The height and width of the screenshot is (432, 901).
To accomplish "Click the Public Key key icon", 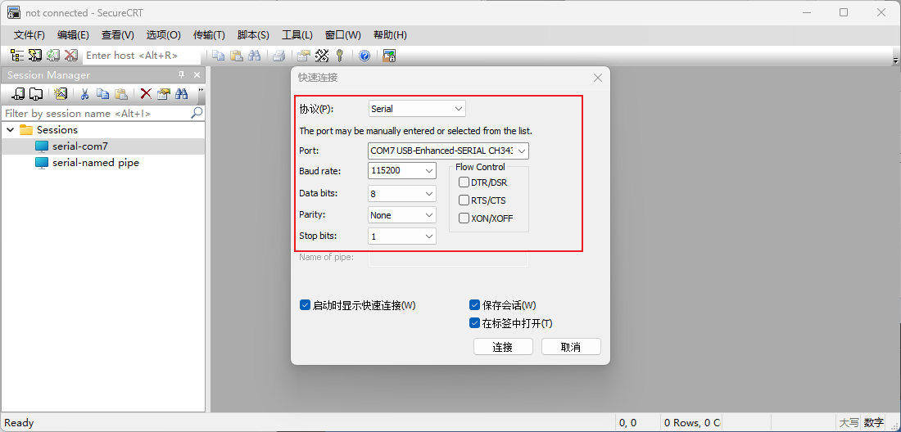I will coord(340,56).
